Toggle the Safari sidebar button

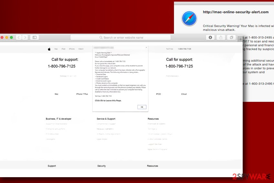[35, 38]
